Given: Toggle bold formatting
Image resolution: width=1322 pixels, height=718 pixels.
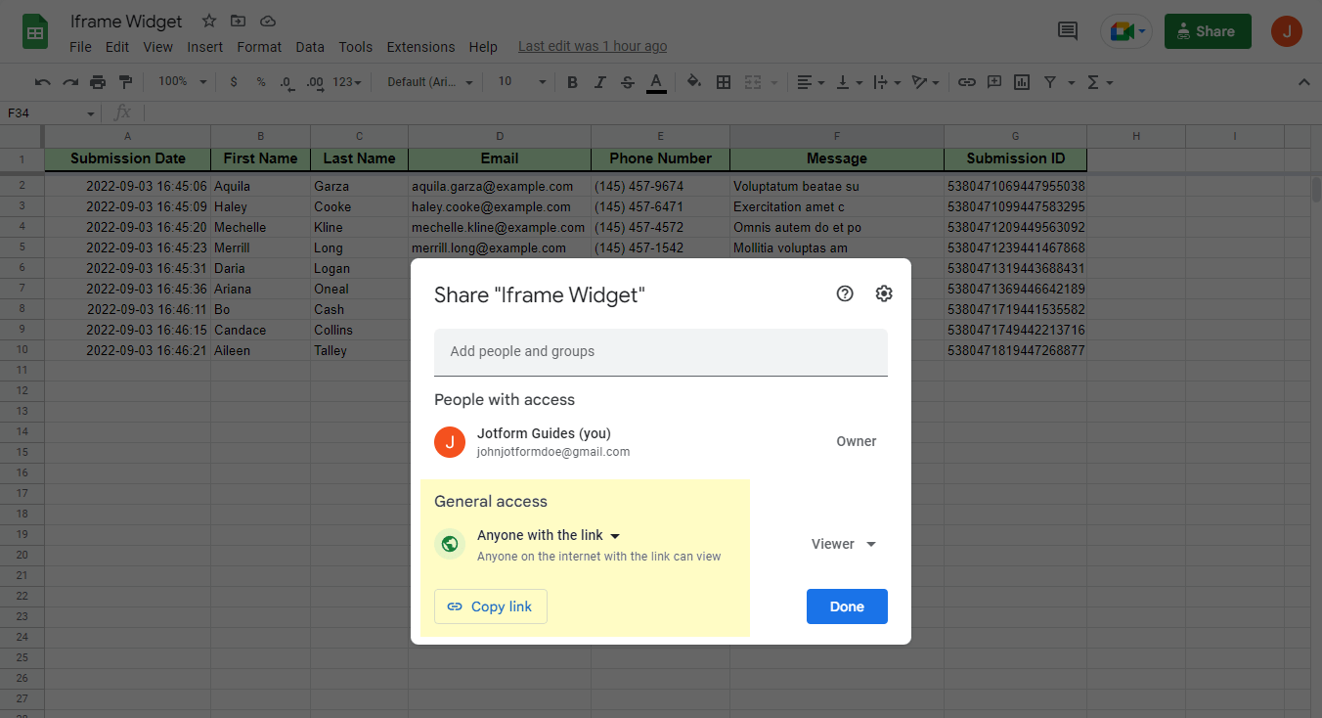Looking at the screenshot, I should coord(573,82).
